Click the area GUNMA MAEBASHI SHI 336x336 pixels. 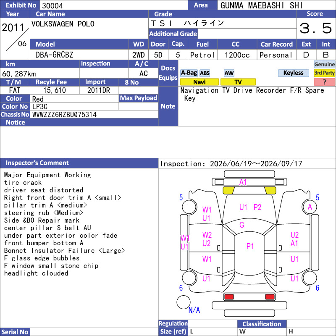pos(261,5)
